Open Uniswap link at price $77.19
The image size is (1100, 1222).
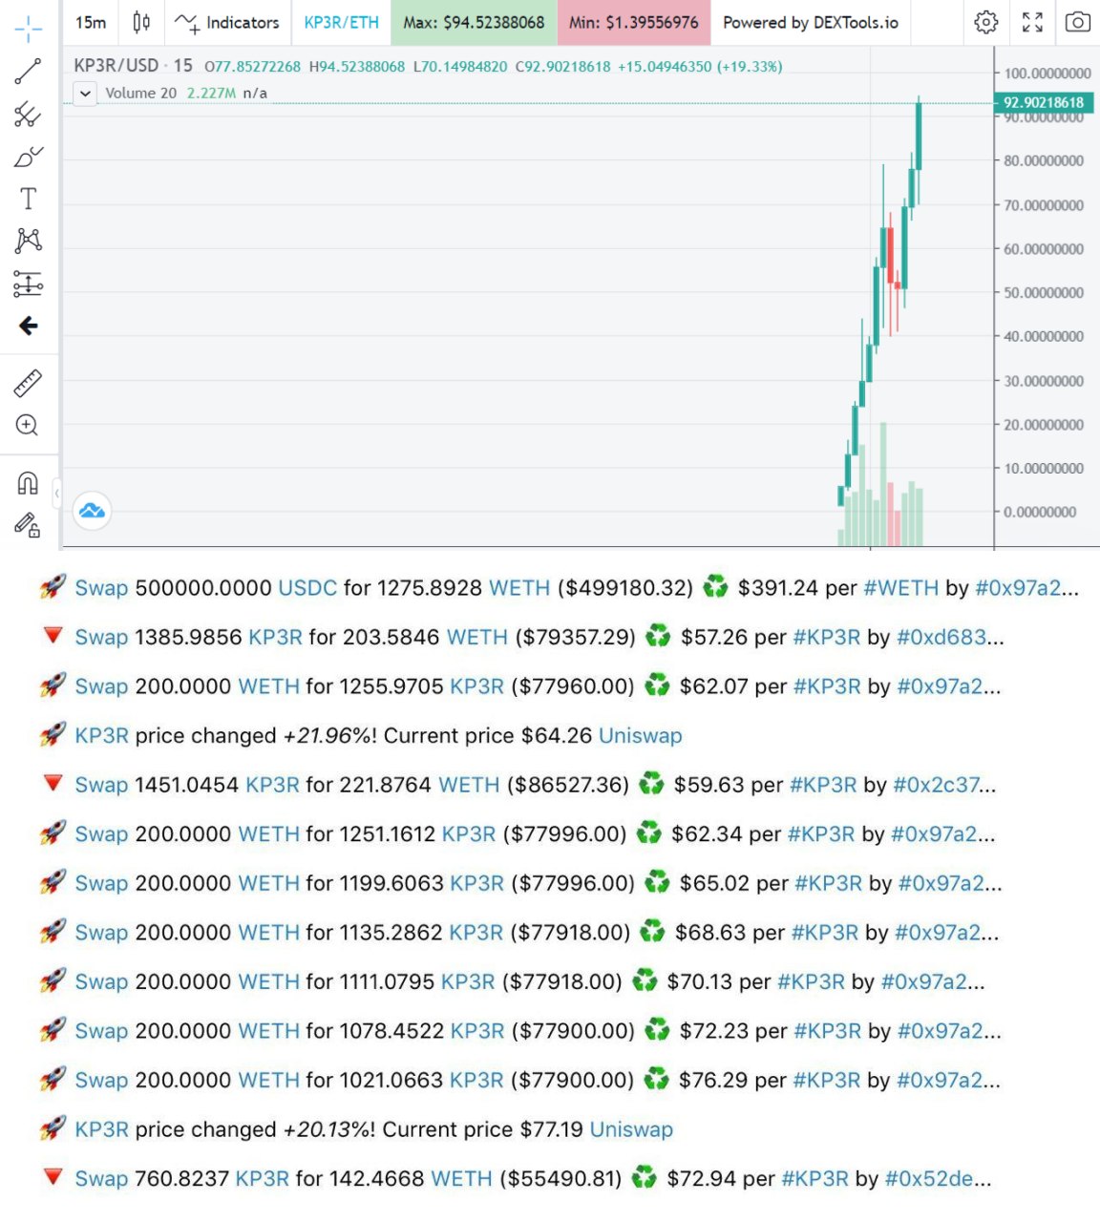pos(631,1129)
